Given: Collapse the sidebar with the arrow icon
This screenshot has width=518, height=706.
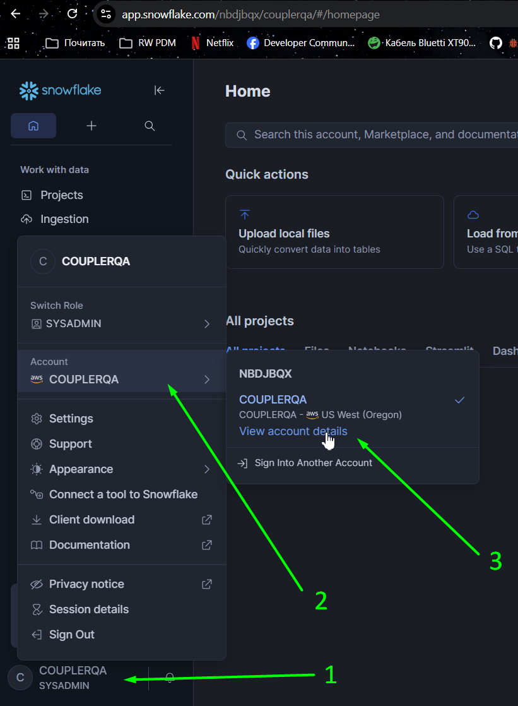Looking at the screenshot, I should point(160,90).
